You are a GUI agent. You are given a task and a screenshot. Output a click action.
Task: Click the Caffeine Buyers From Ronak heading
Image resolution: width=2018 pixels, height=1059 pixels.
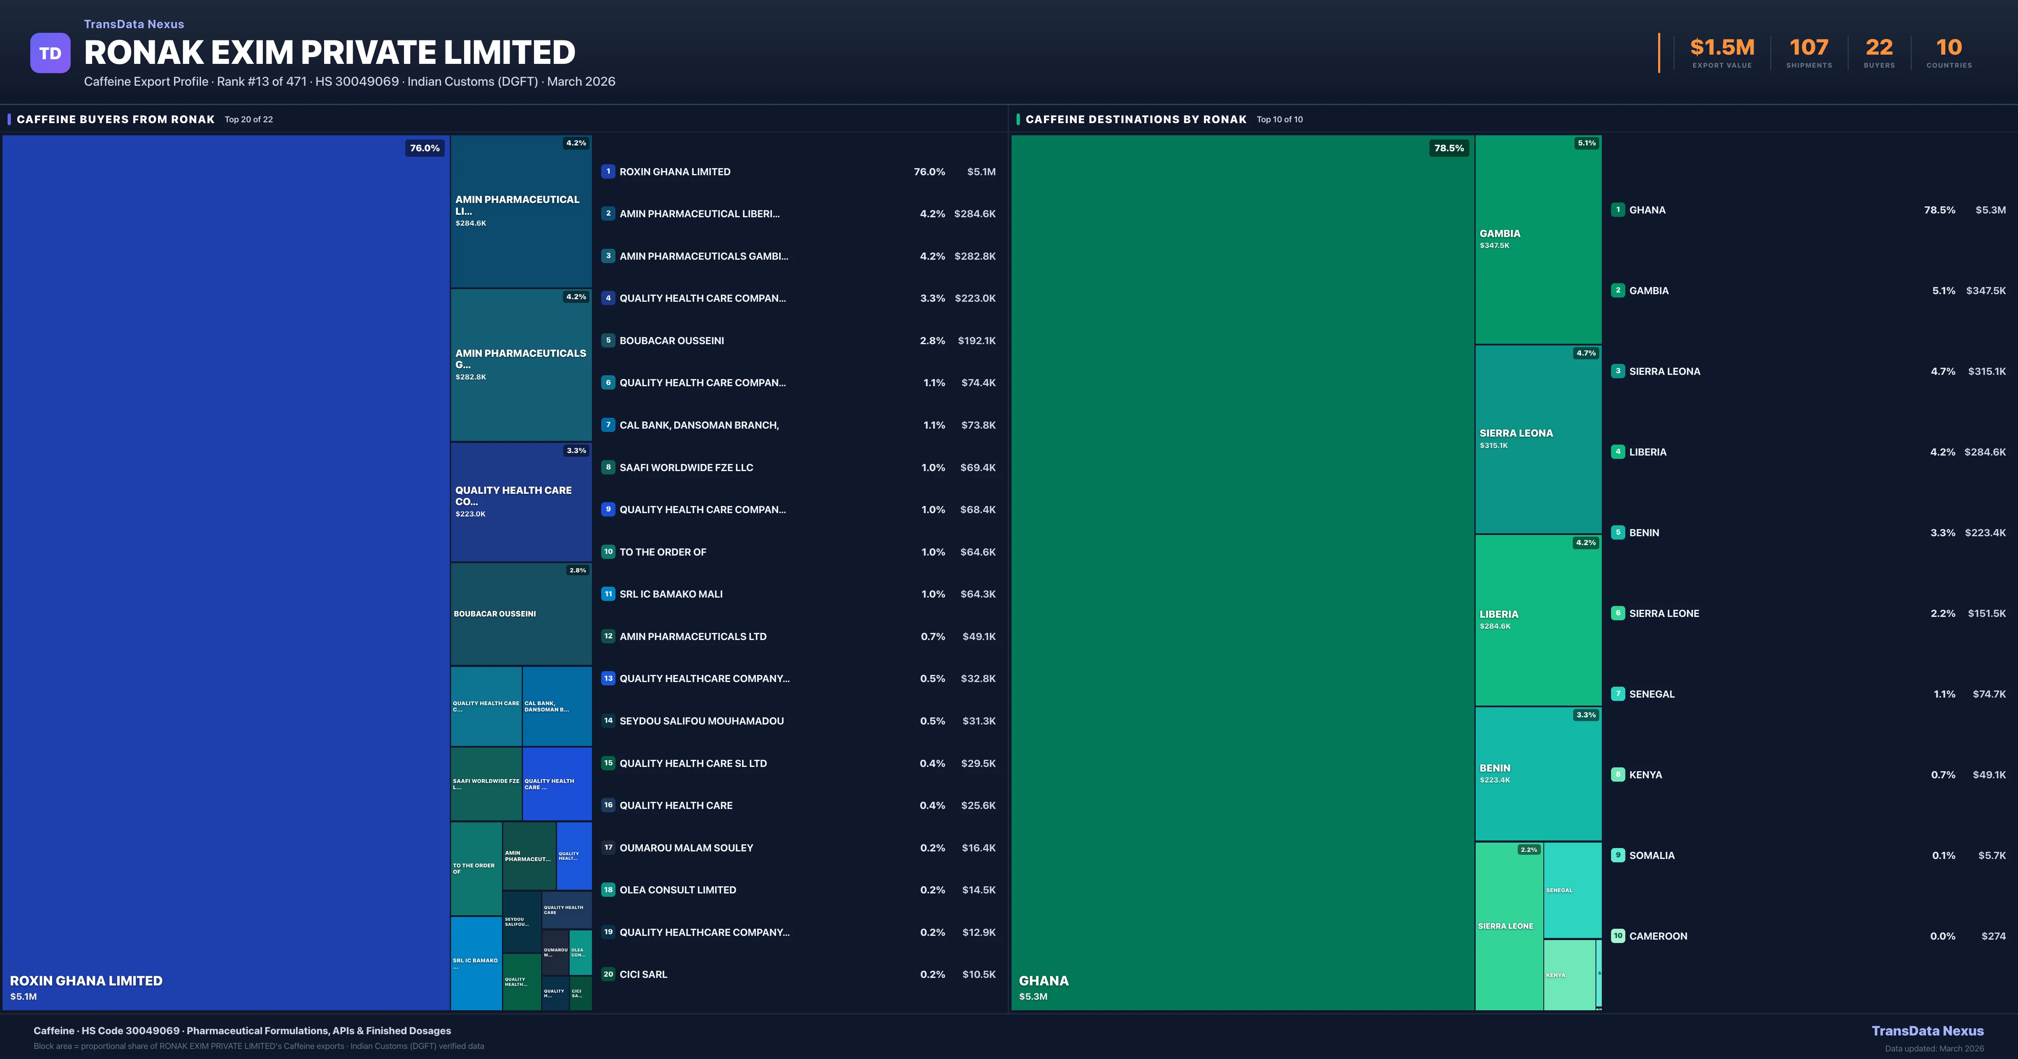click(115, 120)
